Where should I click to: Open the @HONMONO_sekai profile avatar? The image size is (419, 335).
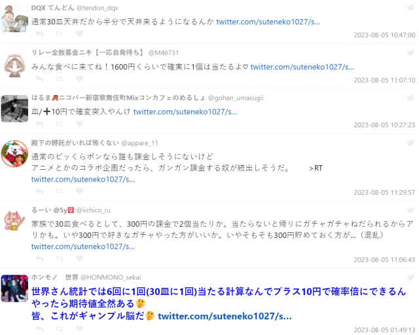pos(14,288)
